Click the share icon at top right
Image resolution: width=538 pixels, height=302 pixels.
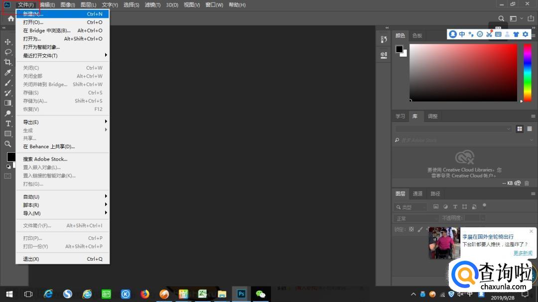tap(531, 18)
